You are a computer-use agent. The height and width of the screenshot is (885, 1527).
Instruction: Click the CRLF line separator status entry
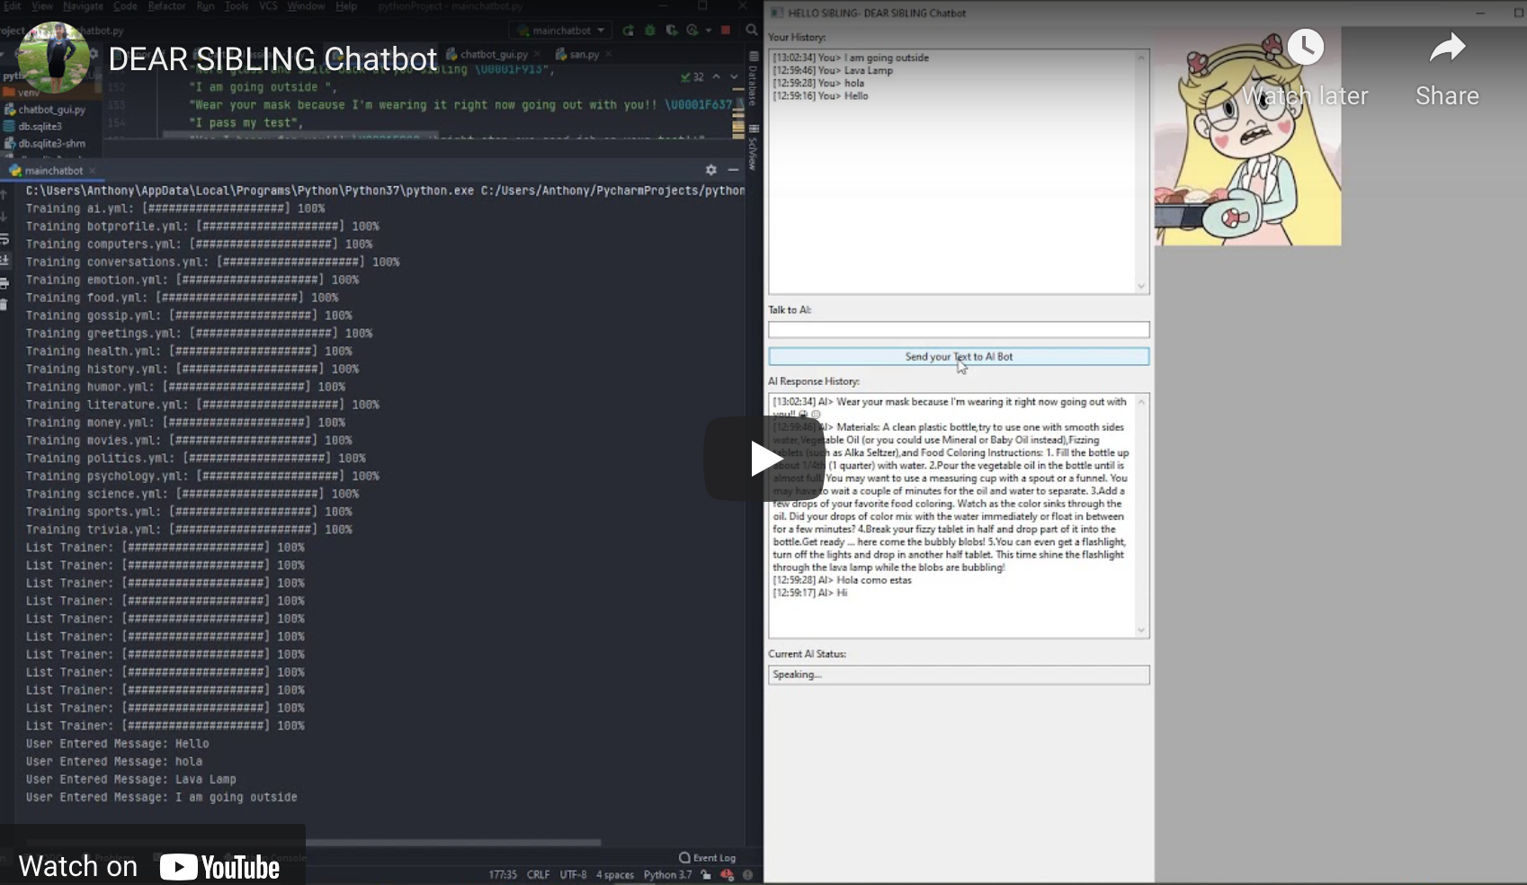539,875
